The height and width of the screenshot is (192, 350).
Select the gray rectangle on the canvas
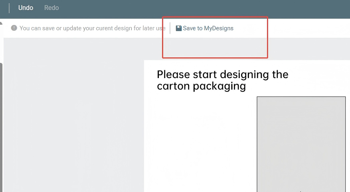point(301,143)
